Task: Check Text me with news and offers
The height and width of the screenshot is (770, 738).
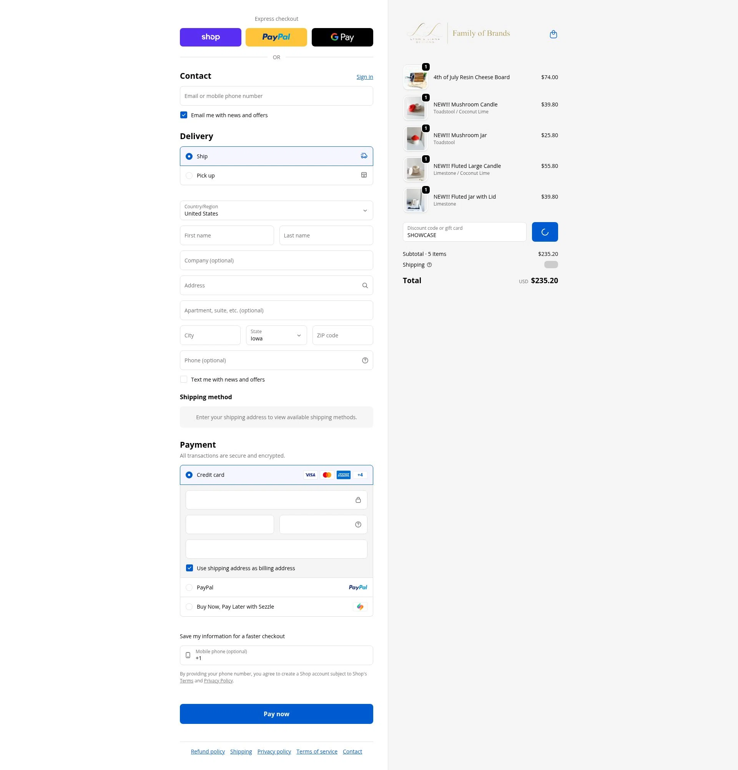Action: click(183, 380)
